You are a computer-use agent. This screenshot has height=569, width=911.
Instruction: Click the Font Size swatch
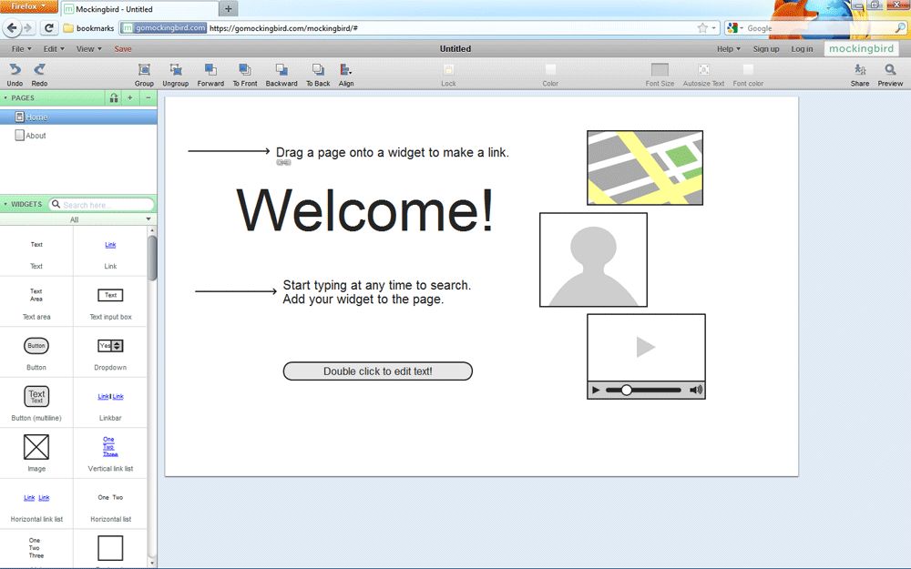(x=660, y=70)
